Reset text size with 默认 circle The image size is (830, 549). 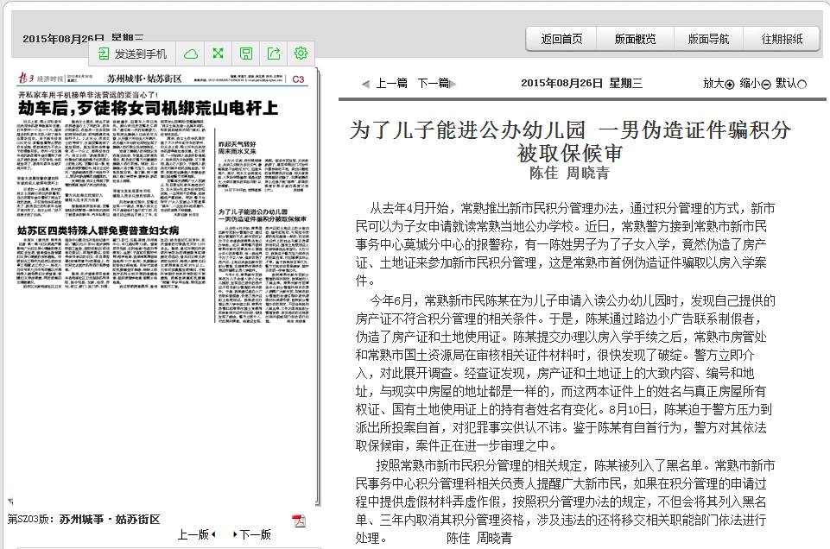802,84
